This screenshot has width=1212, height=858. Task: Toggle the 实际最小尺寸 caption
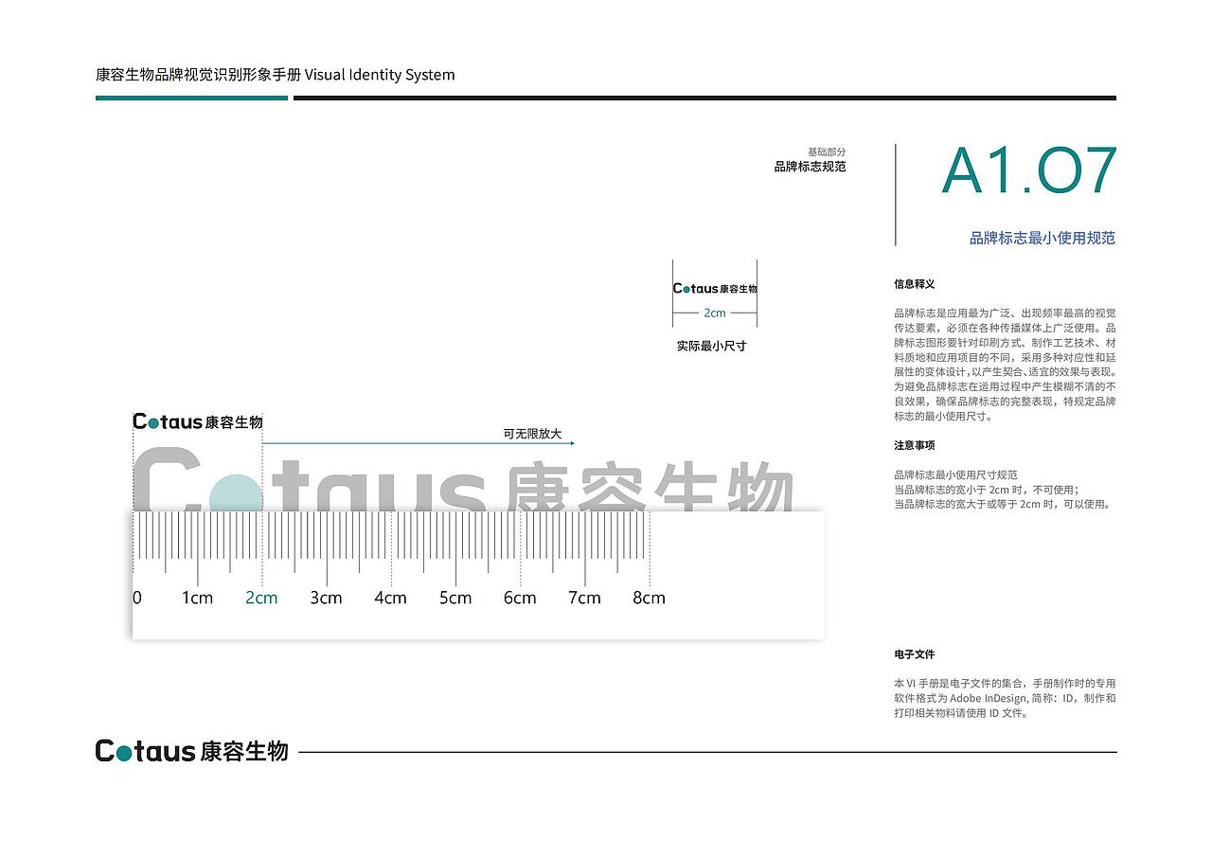pos(710,346)
